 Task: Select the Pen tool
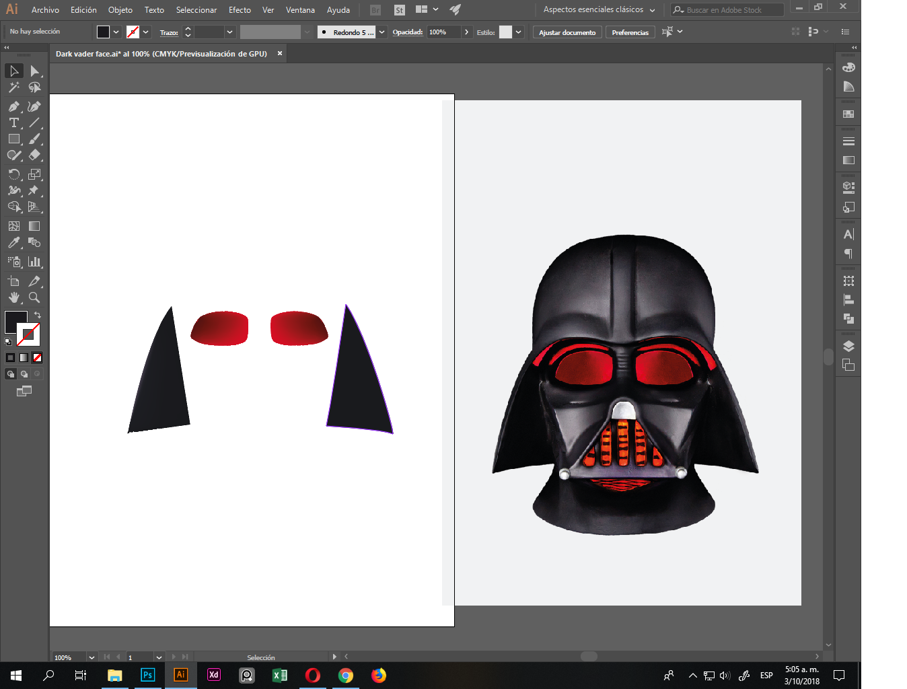pos(14,106)
